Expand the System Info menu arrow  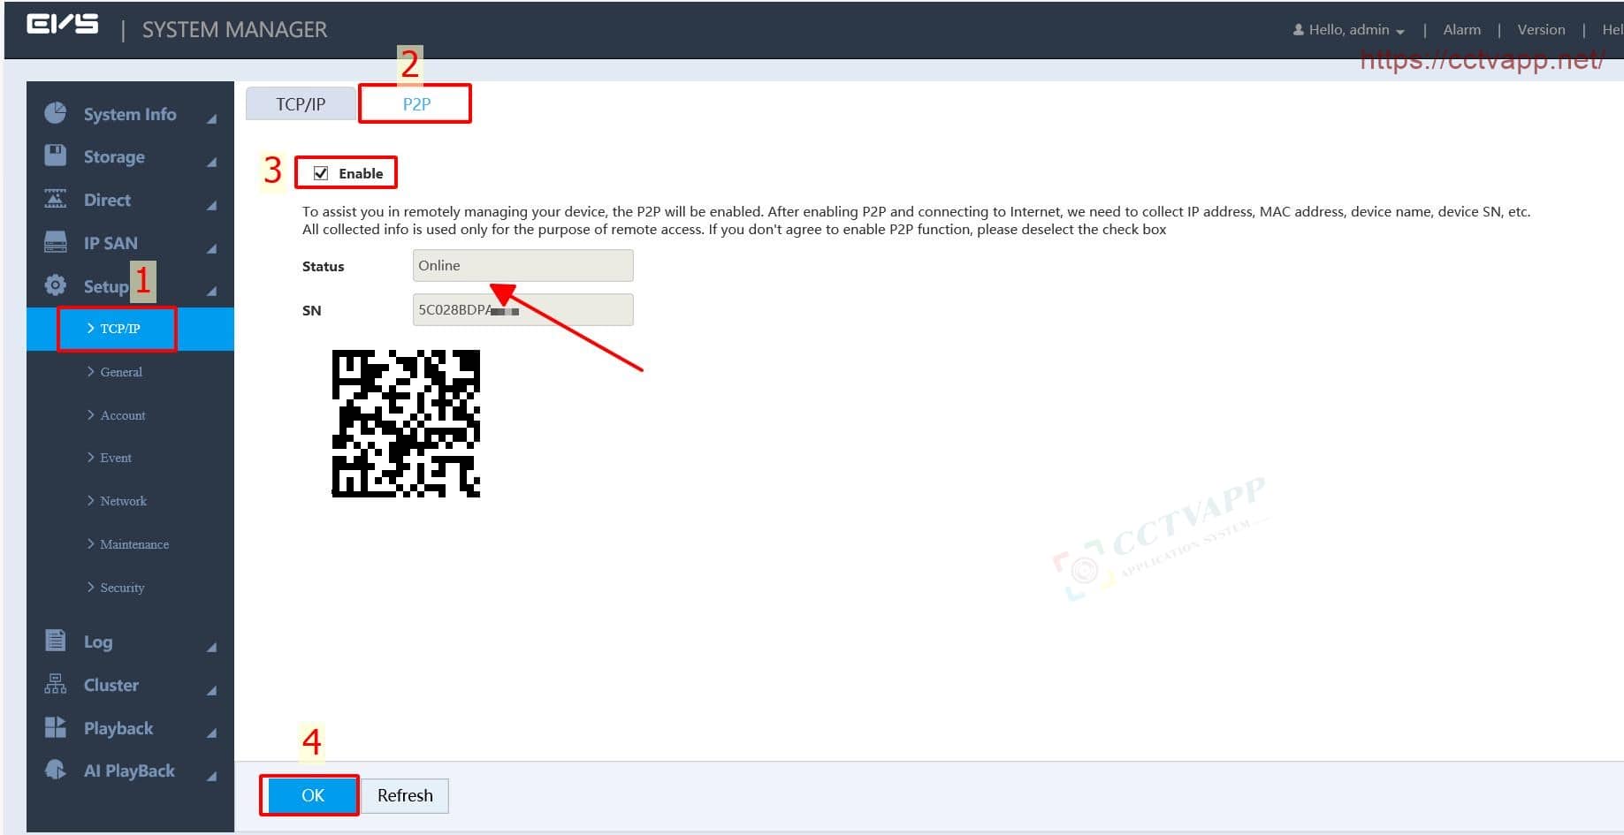point(211,118)
